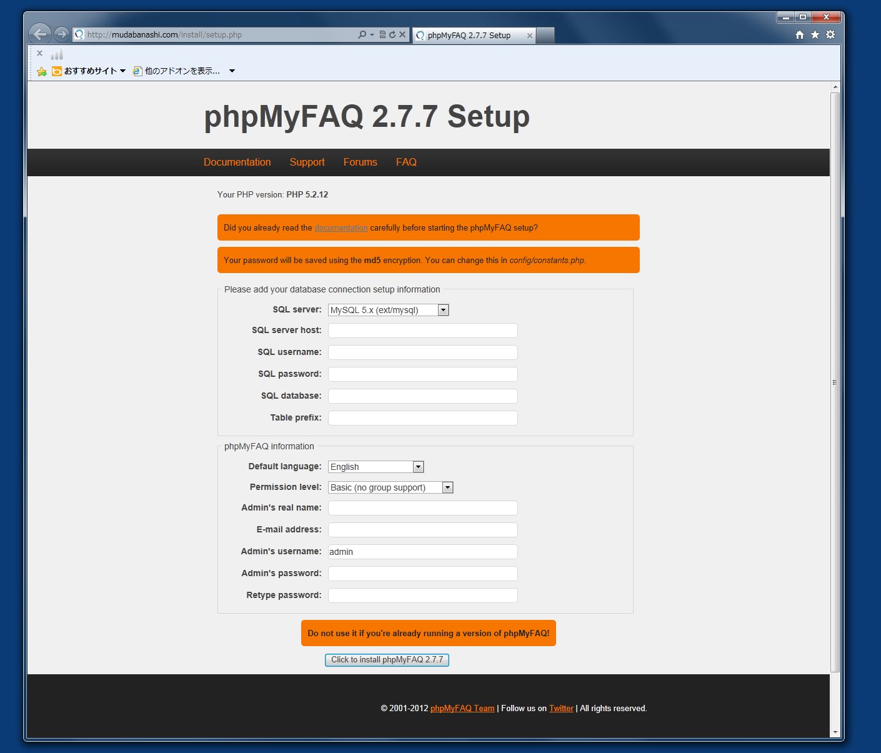Open the SQL server dropdown

389,310
